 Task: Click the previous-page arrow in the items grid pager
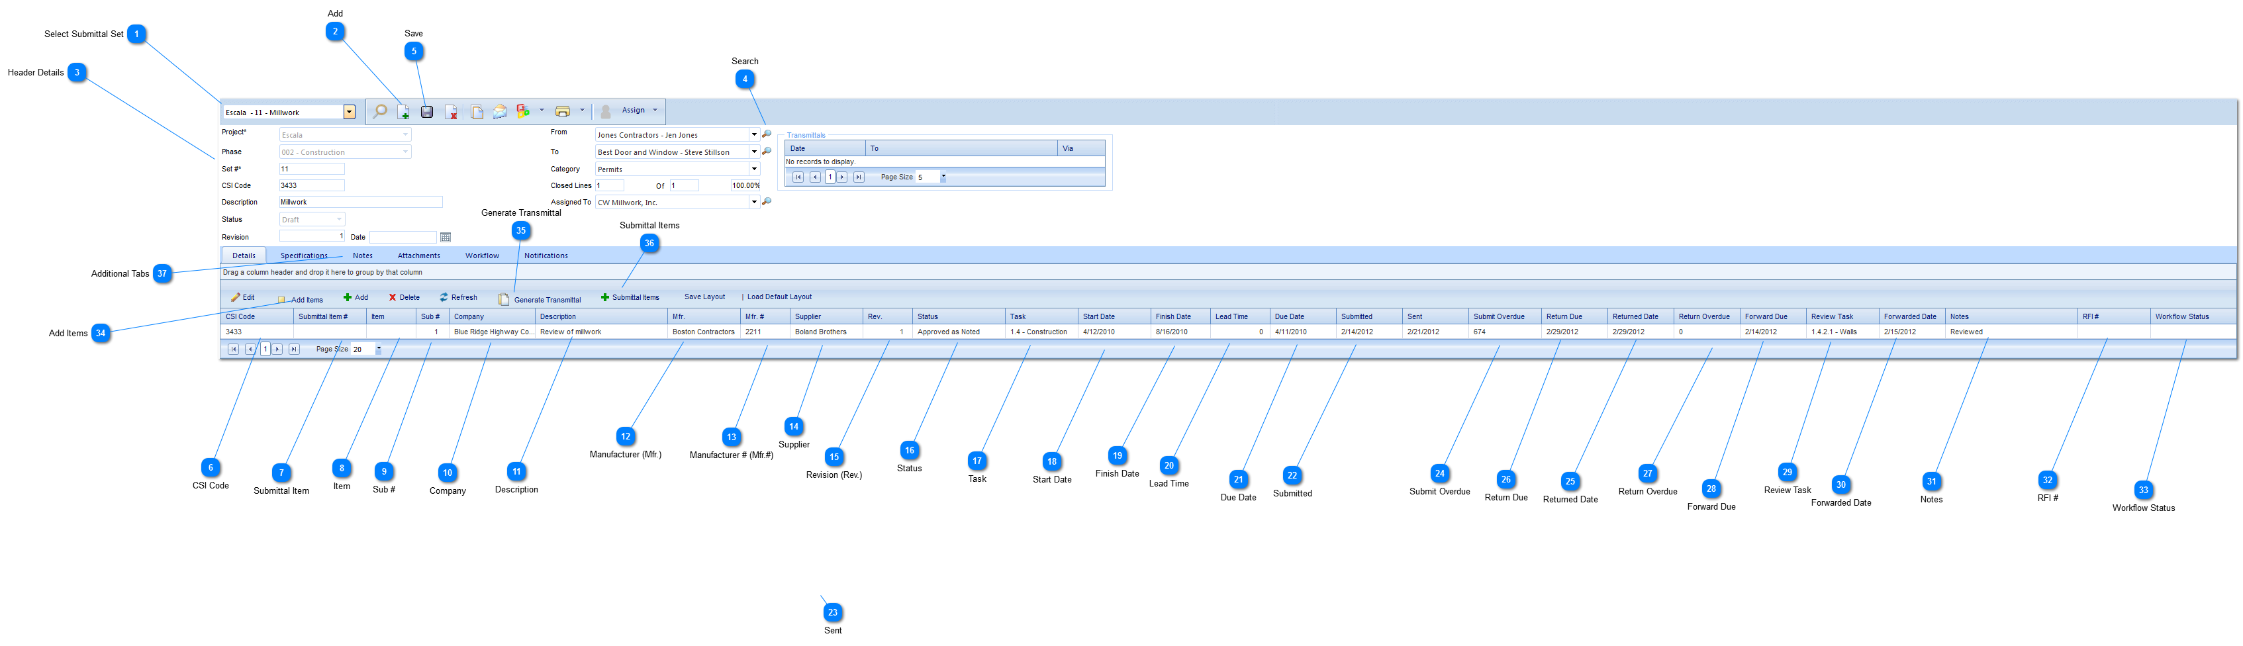250,349
